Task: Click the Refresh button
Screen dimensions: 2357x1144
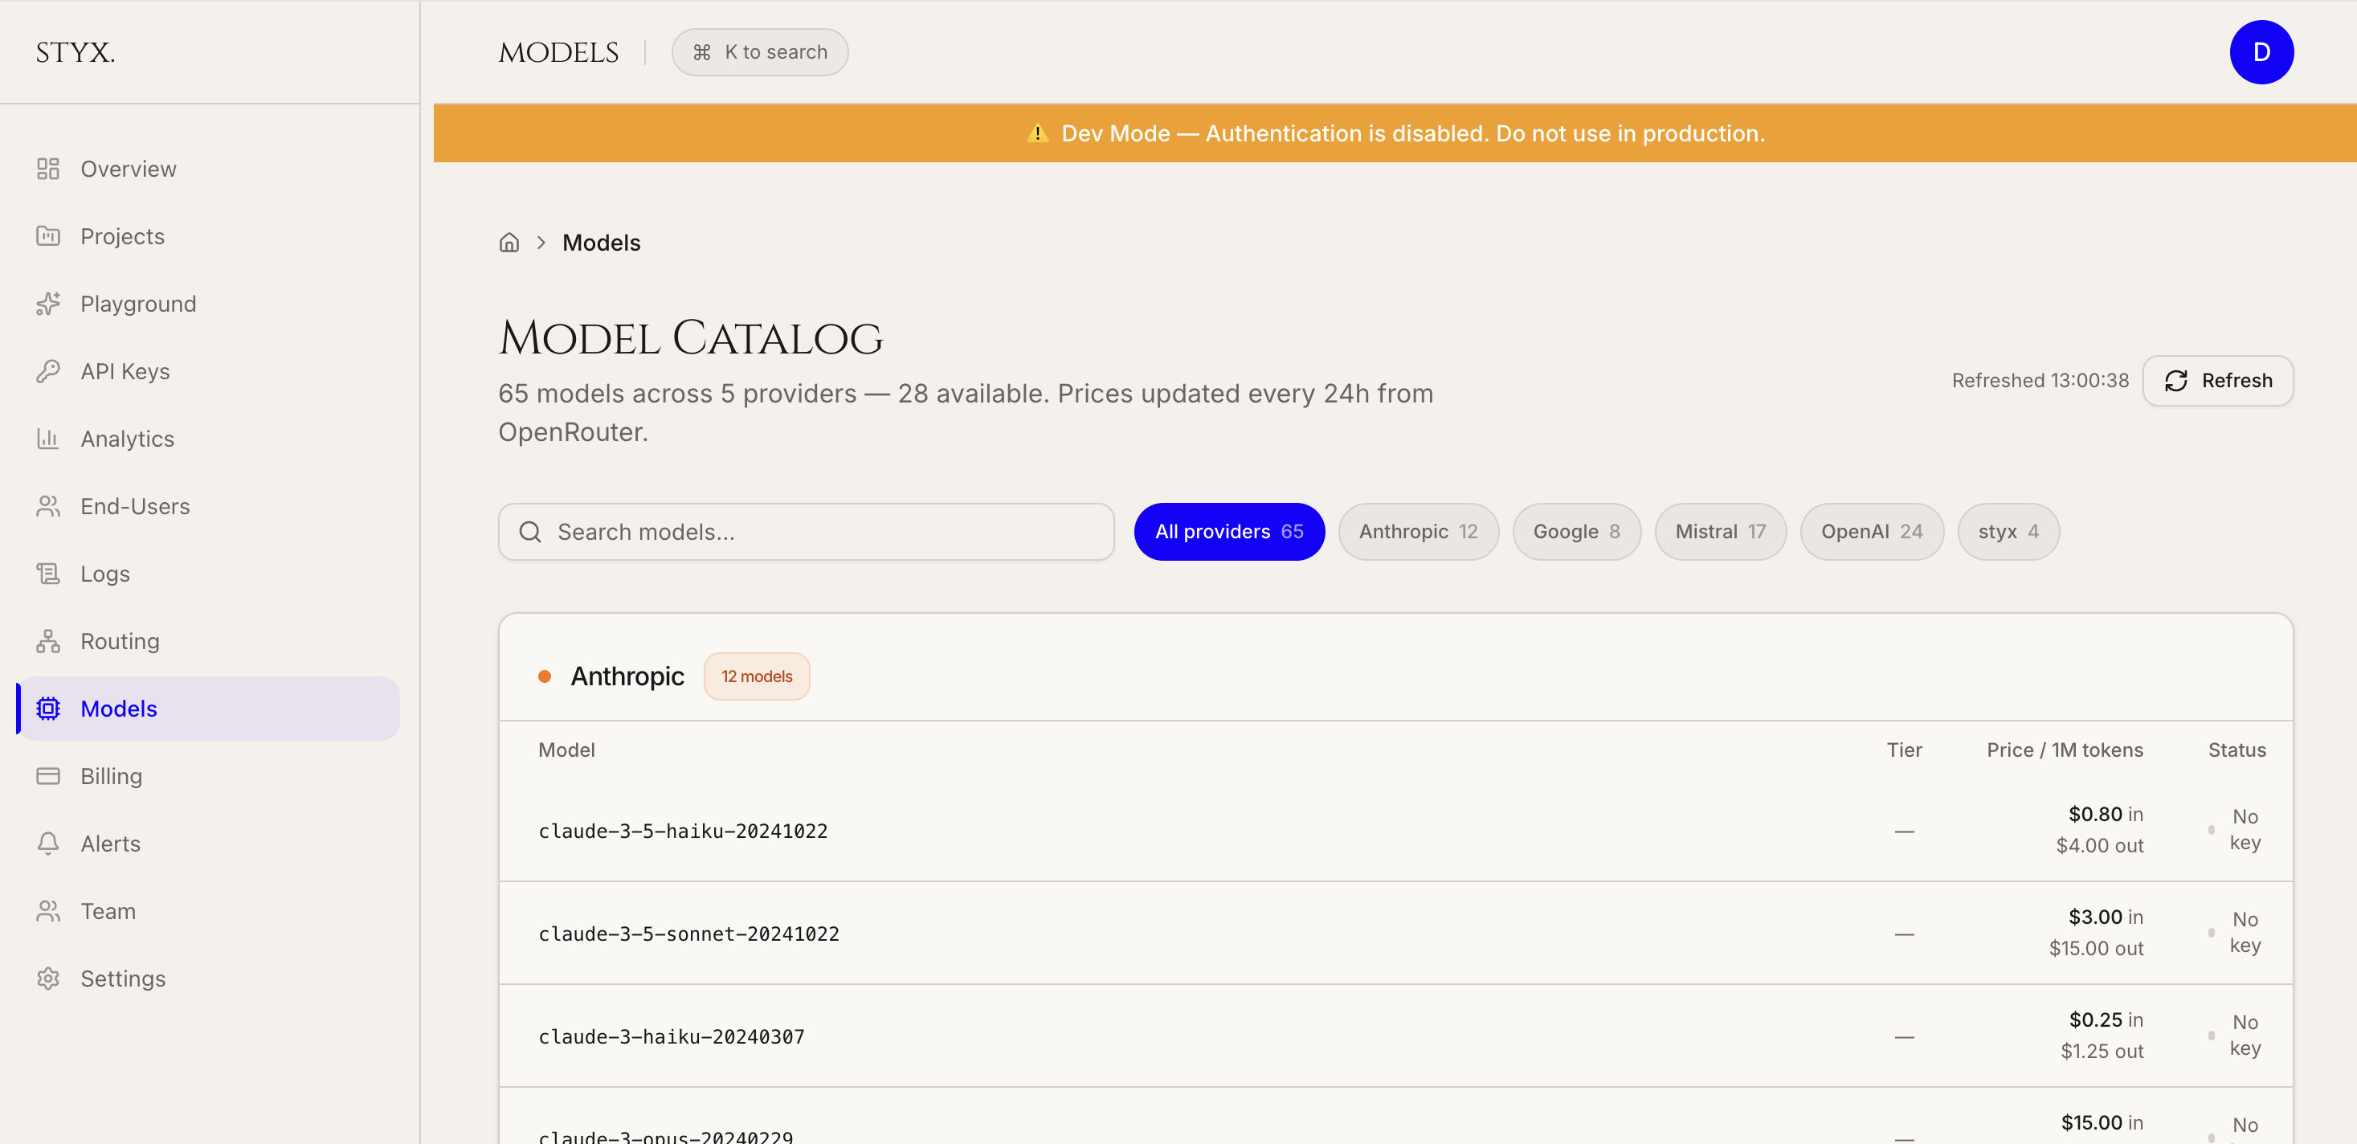Action: 2217,380
